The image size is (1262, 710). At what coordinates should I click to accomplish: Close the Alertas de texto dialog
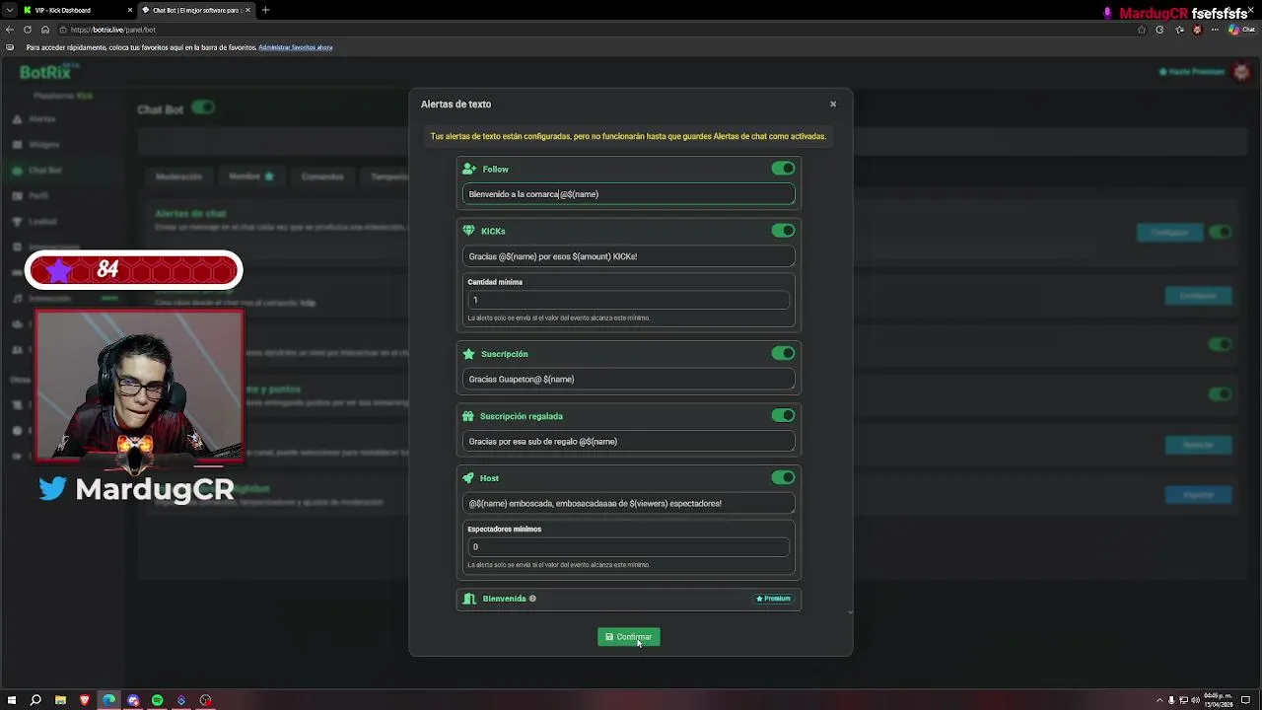(833, 104)
